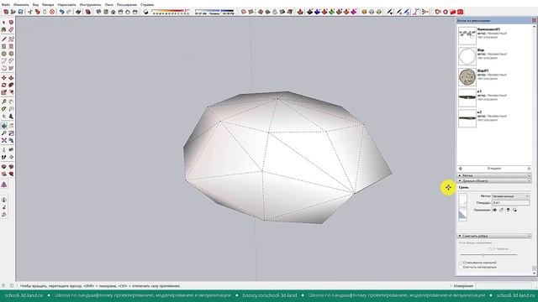Viewport: 538px width, 302px height.
Task: Click the red Erase circle toolbar icon
Action: pyautogui.click(x=52, y=12)
